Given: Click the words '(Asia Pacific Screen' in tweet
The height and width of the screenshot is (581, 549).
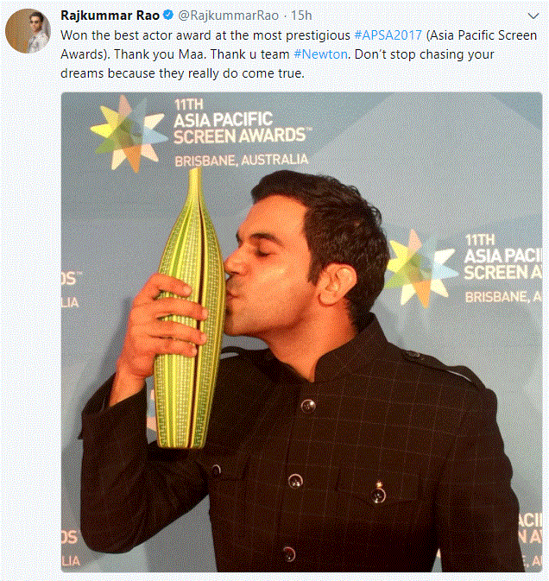Looking at the screenshot, I should pyautogui.click(x=481, y=35).
